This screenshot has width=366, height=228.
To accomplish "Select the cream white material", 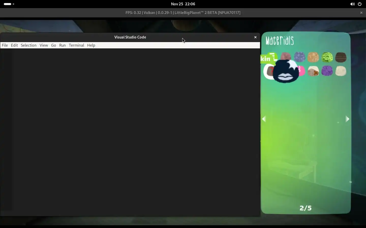I will click(x=341, y=71).
